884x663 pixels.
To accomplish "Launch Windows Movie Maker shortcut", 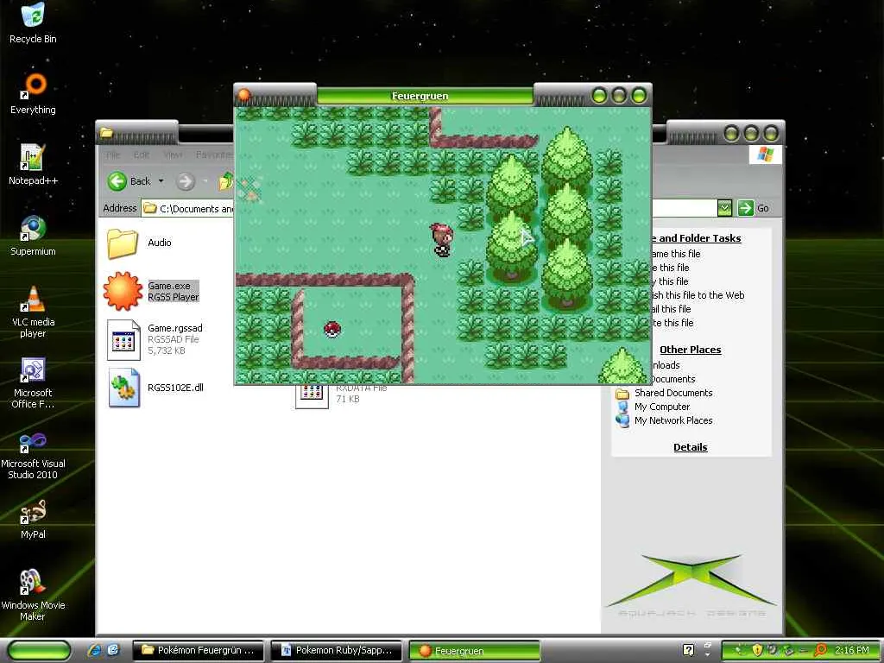I will pos(33,595).
